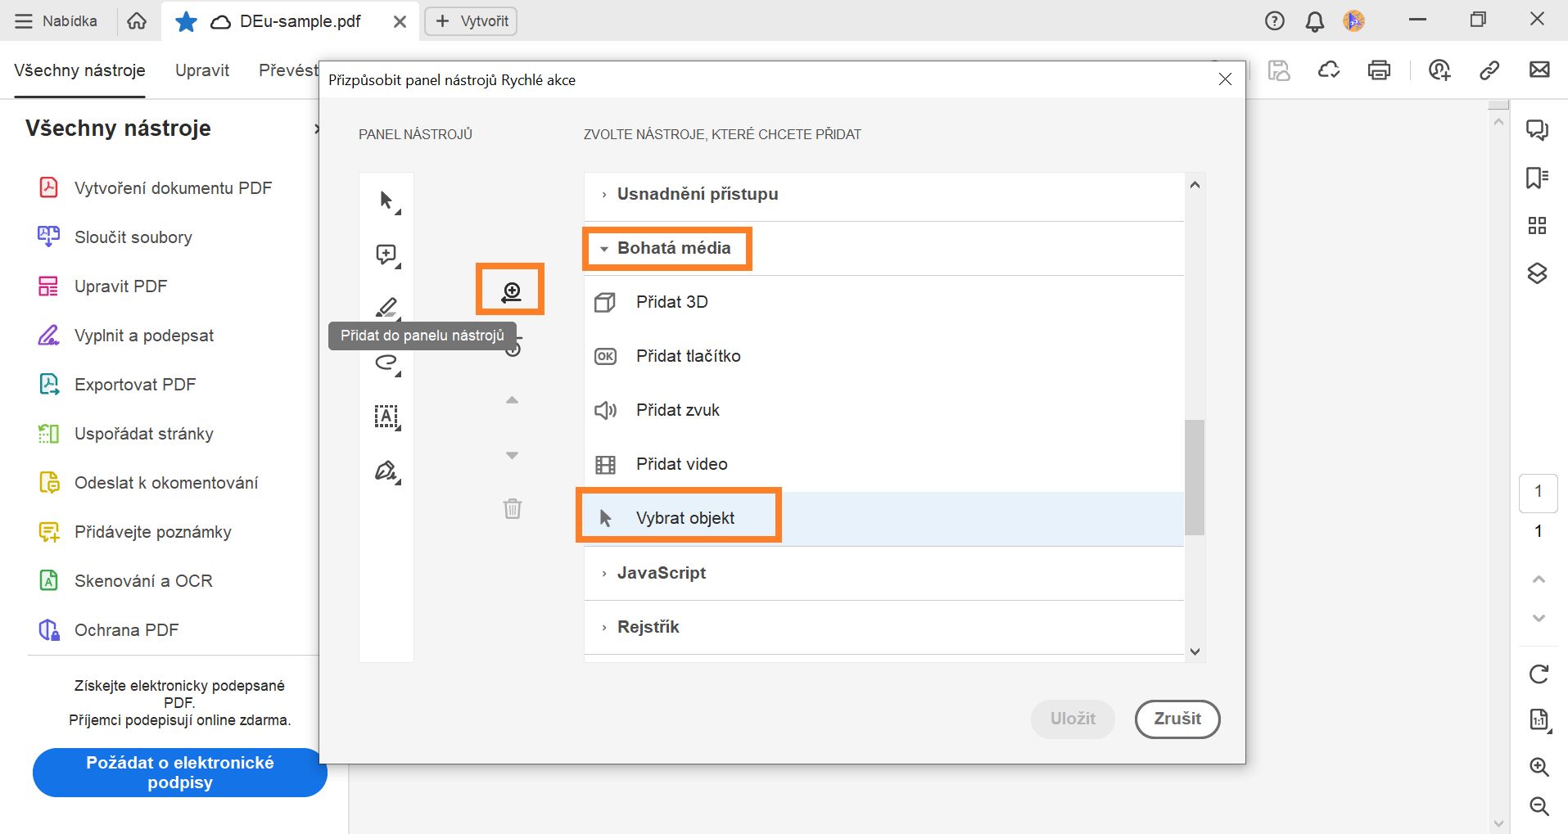
Task: Select the Přidat video tool entry
Action: point(681,464)
